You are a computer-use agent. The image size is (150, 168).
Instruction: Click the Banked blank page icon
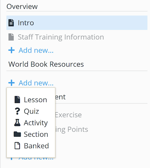(17, 146)
